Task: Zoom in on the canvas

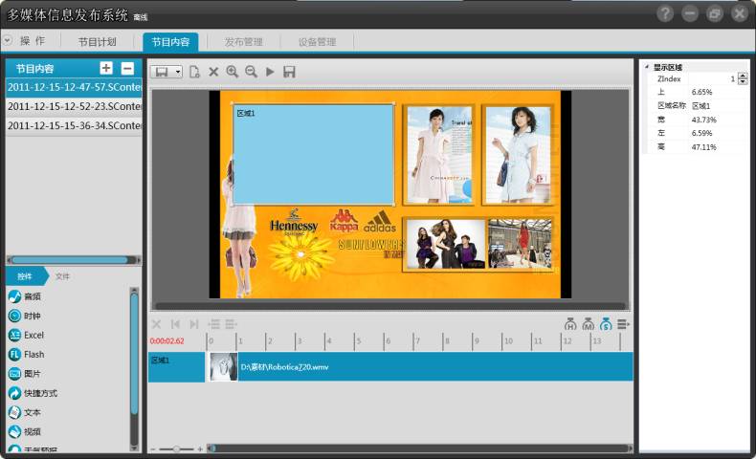Action: tap(233, 72)
